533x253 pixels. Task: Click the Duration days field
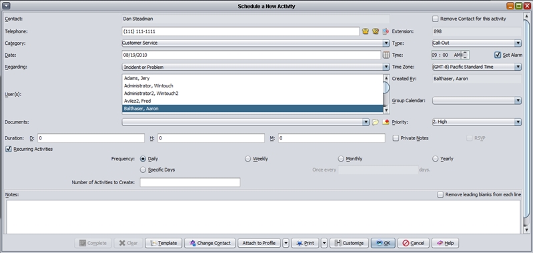(91, 138)
